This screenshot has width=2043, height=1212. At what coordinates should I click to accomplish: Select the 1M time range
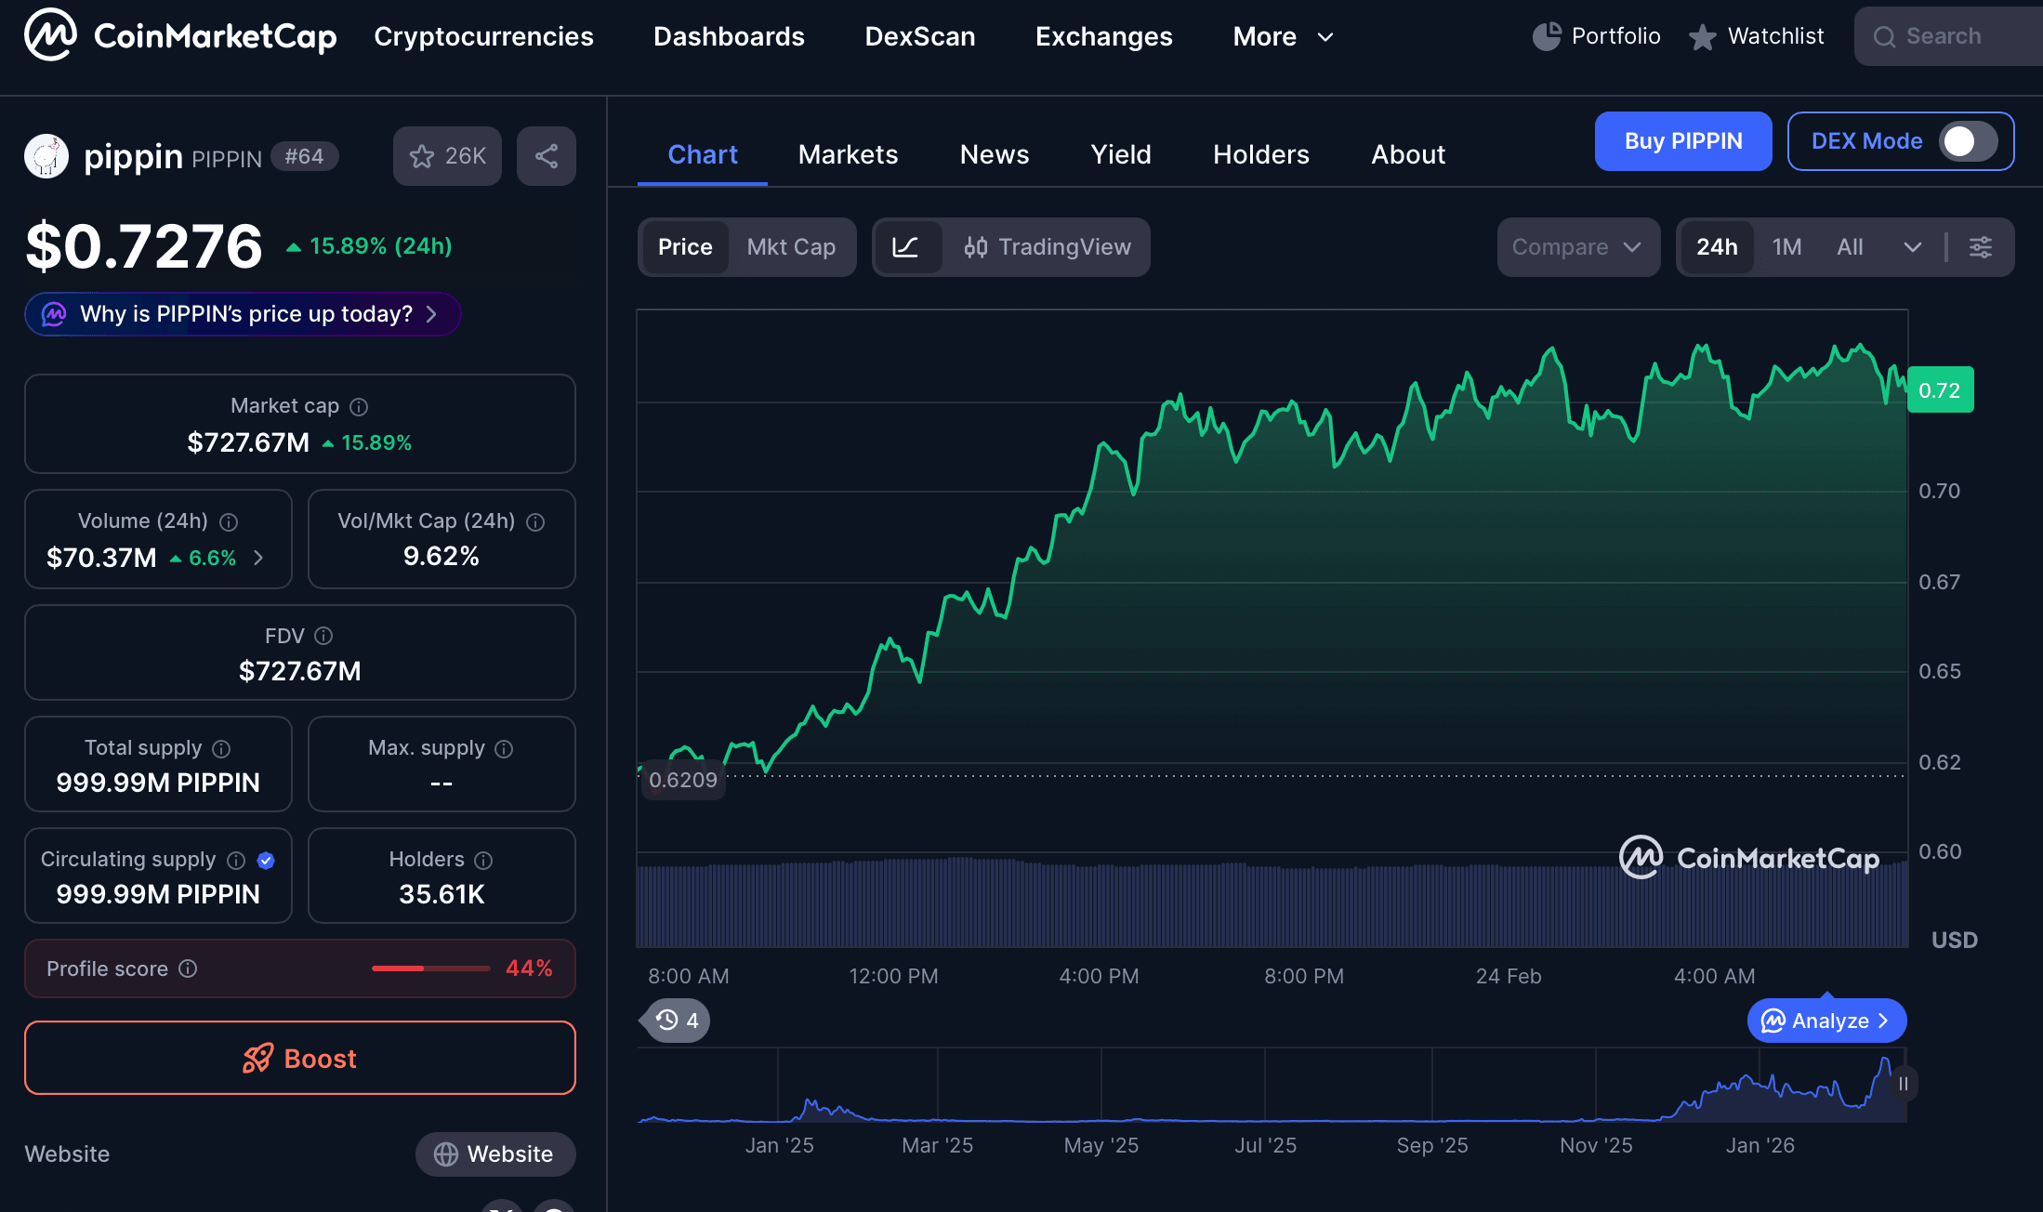(x=1786, y=247)
